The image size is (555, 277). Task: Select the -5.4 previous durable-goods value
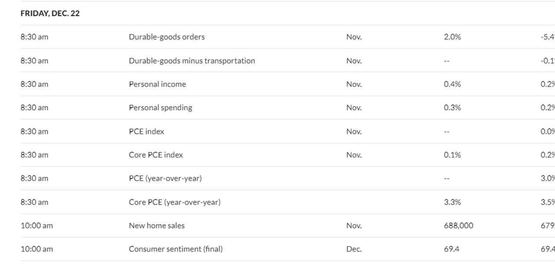(548, 37)
